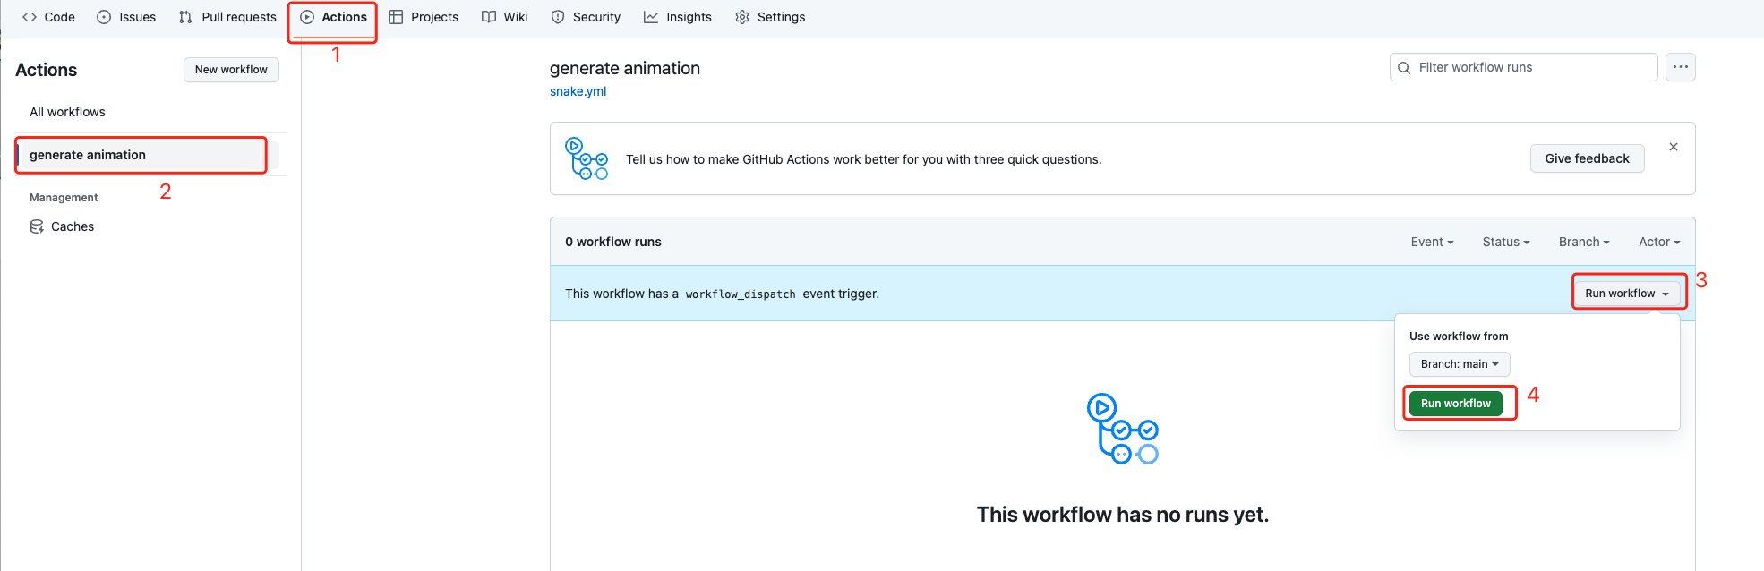This screenshot has width=1764, height=571.
Task: Click the Security shield icon
Action: coord(558,17)
